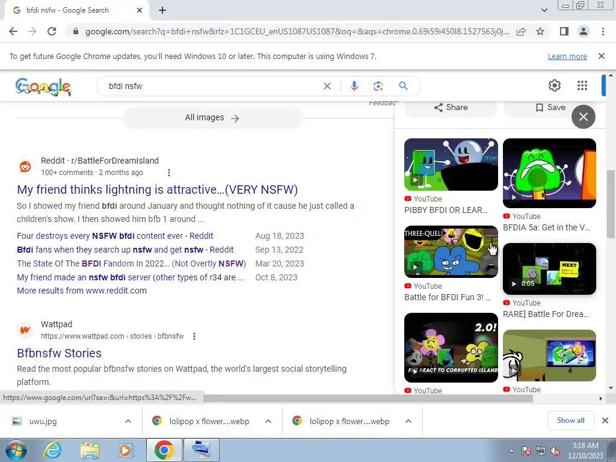Open BFDIA 5a: Get in the V... thumbnail
This screenshot has height=462, width=616.
coord(549,173)
